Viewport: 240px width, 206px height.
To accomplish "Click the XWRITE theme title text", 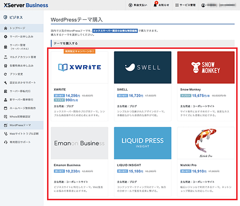I will (x=60, y=90).
